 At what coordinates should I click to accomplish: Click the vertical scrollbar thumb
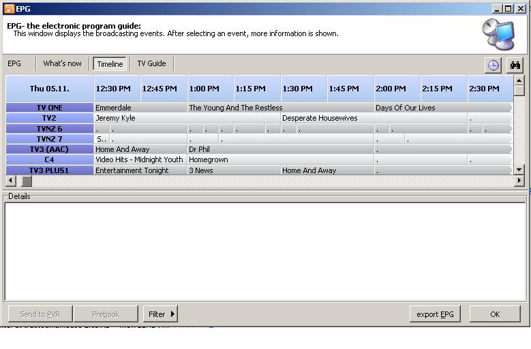(519, 91)
